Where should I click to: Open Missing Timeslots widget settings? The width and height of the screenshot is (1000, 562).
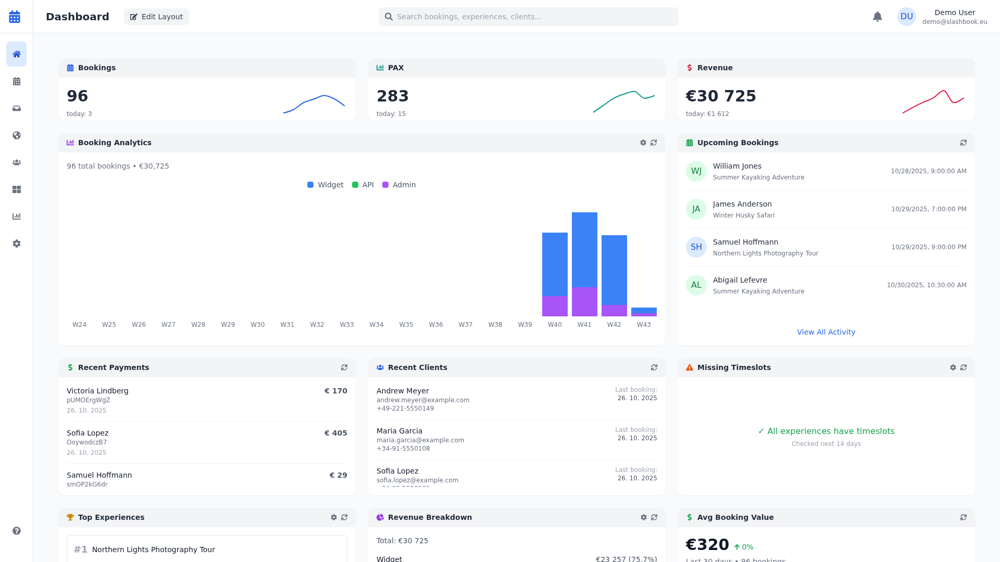(x=953, y=367)
